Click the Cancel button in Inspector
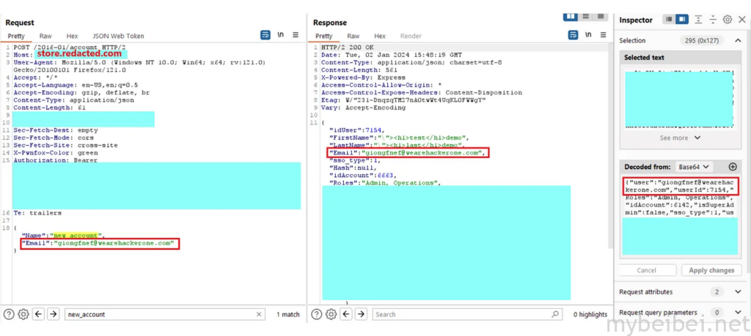The height and width of the screenshot is (336, 751). tap(646, 270)
